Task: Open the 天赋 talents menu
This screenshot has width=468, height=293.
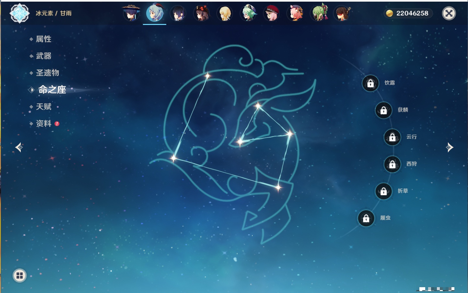Action: tap(43, 107)
